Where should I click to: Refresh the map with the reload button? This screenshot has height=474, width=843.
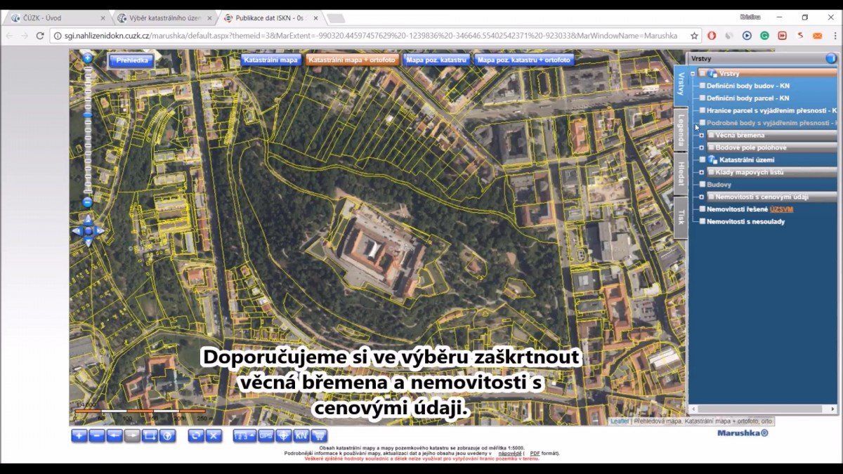(196, 435)
